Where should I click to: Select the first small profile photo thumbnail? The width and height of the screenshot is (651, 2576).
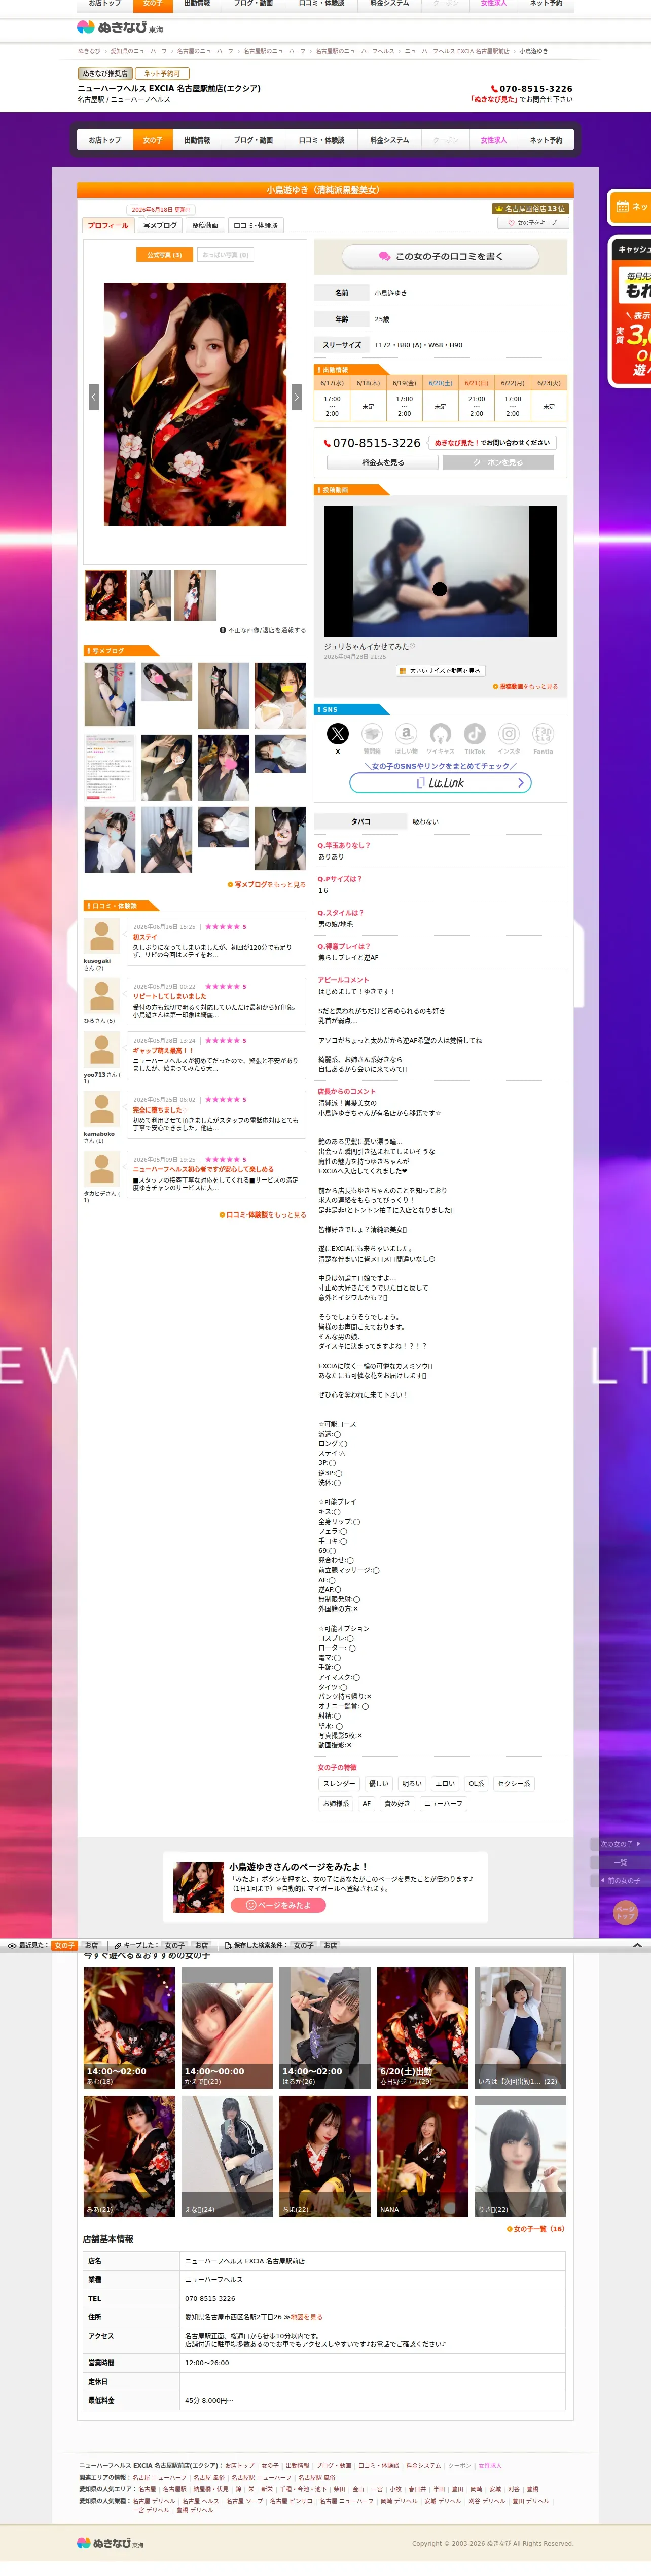pyautogui.click(x=105, y=595)
